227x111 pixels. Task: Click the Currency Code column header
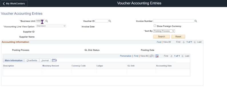(79, 66)
